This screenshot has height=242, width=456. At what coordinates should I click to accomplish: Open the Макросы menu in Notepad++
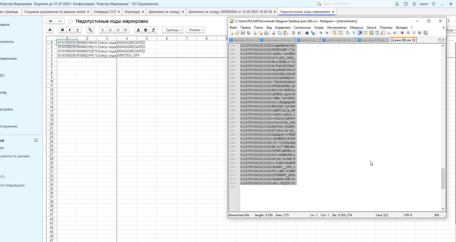356,27
